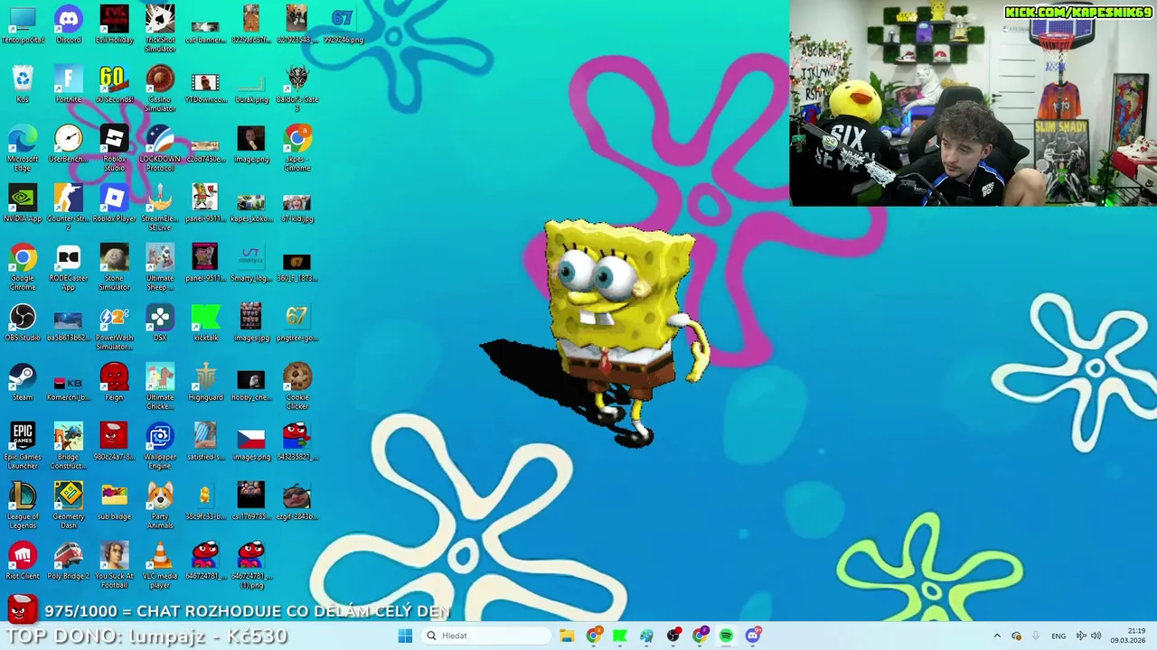Image resolution: width=1157 pixels, height=650 pixels.
Task: Select the PowerWash Simulator shortcut
Action: coord(114,326)
